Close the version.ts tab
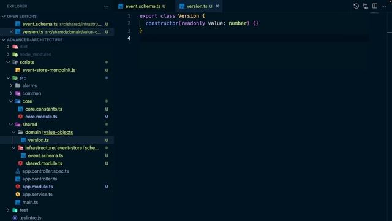Screen dimensions: 392x221 217,6
